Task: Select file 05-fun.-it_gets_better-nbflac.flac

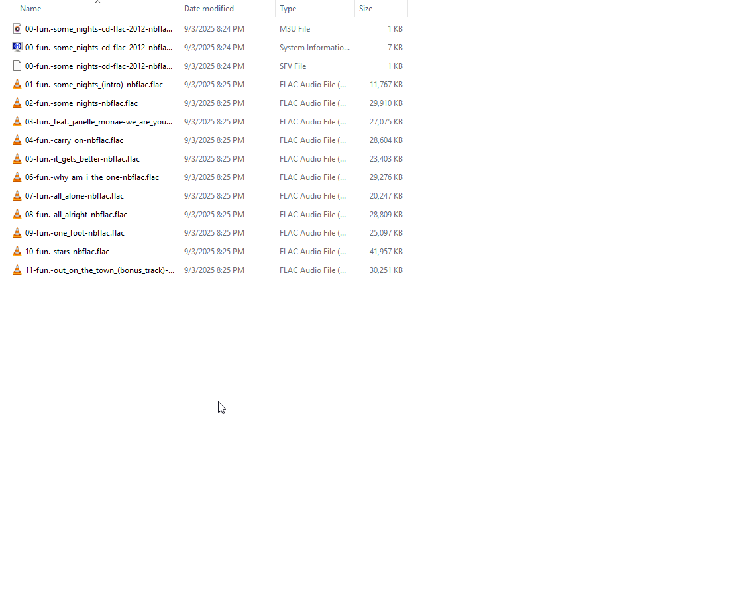Action: [82, 159]
